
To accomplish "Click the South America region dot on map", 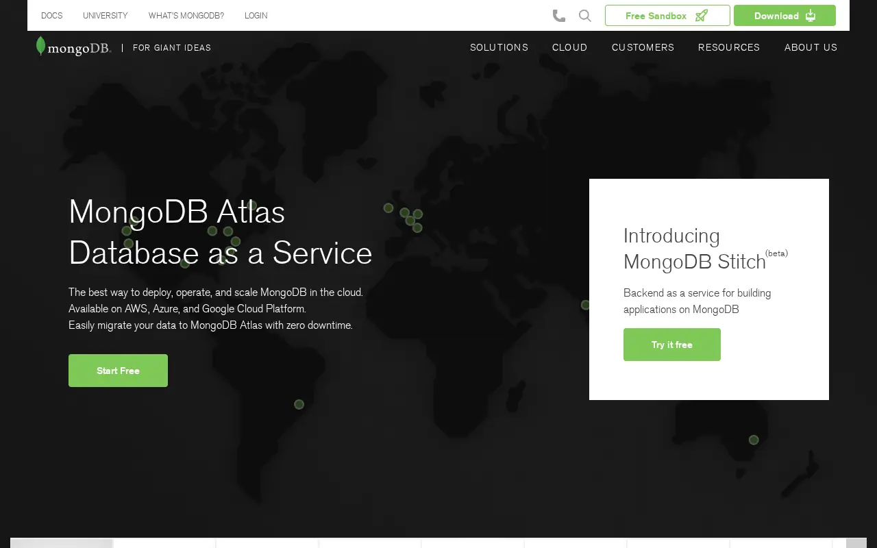I will point(299,404).
